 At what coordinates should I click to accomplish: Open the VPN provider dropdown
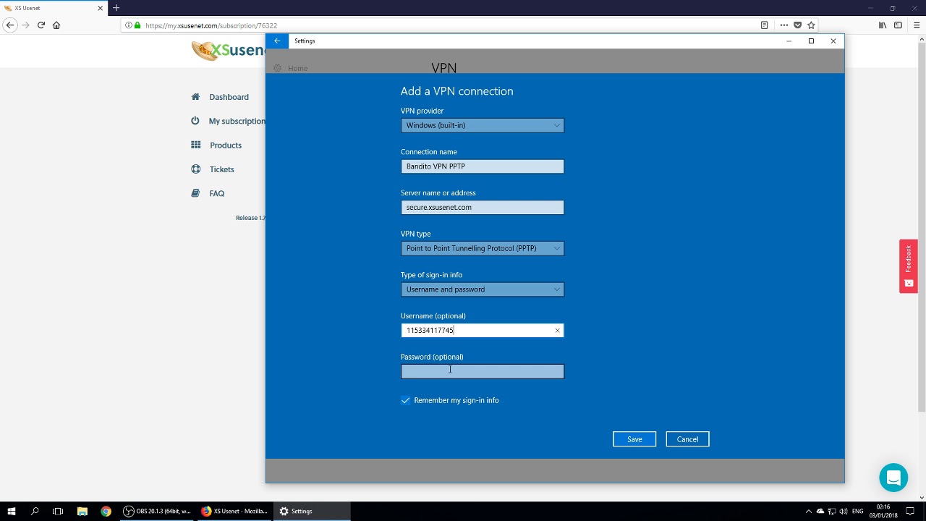click(483, 125)
